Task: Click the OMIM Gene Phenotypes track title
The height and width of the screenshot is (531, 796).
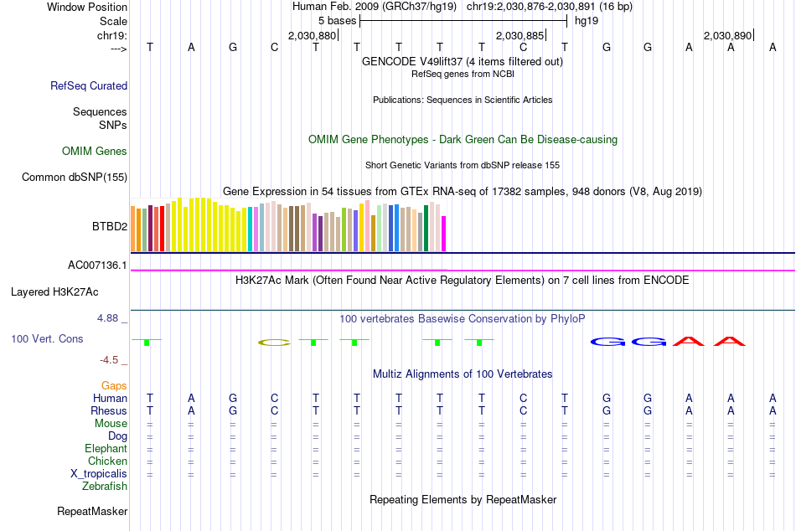Action: click(x=463, y=140)
